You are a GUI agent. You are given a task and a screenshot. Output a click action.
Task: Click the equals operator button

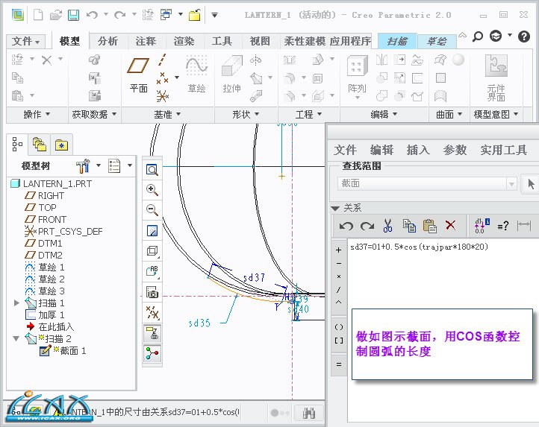pos(339,364)
